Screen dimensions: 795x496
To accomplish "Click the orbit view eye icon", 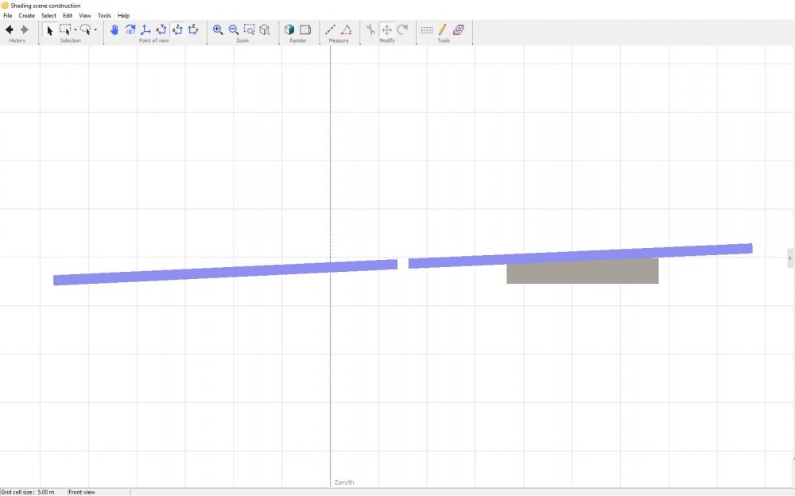I will (130, 30).
